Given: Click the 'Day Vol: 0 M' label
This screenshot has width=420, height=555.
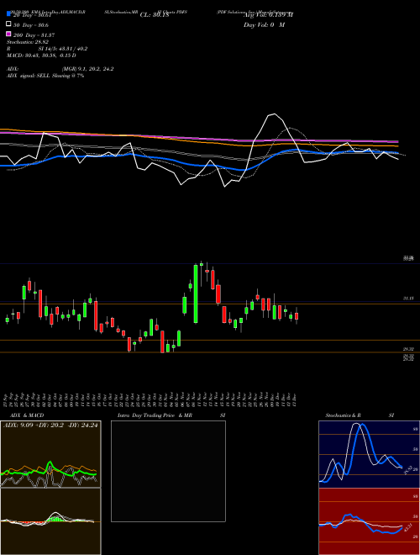Looking at the screenshot, I should 264,25.
